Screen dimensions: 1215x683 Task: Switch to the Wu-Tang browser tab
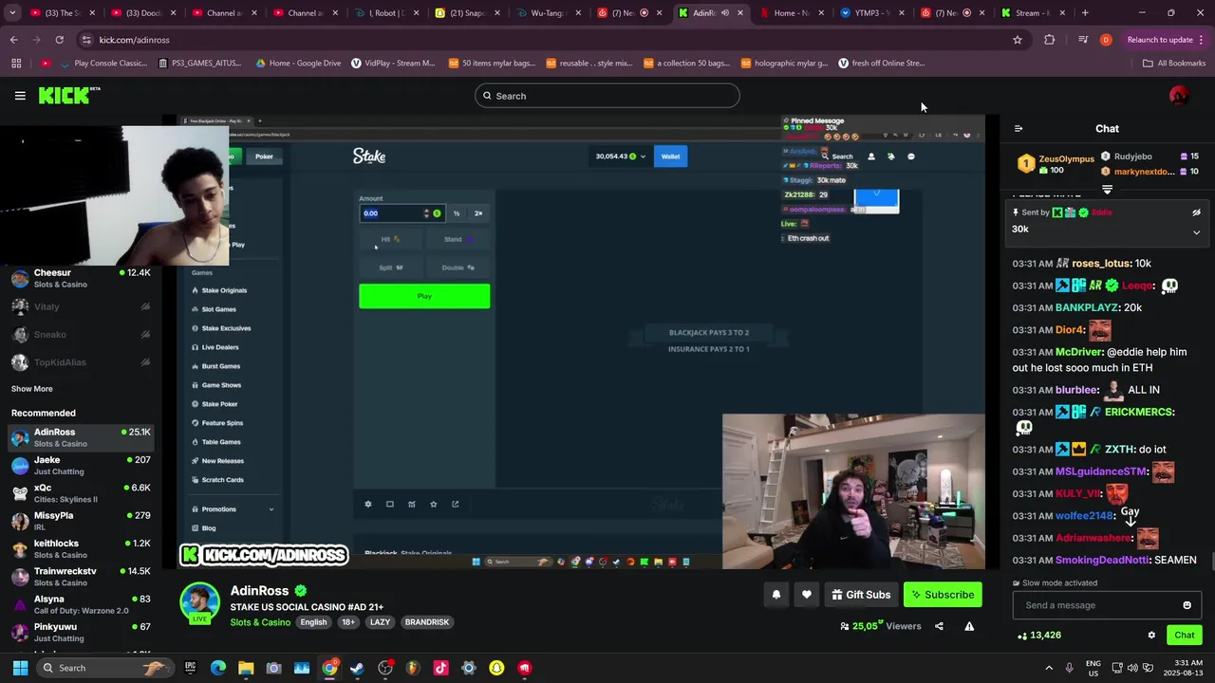click(x=551, y=13)
